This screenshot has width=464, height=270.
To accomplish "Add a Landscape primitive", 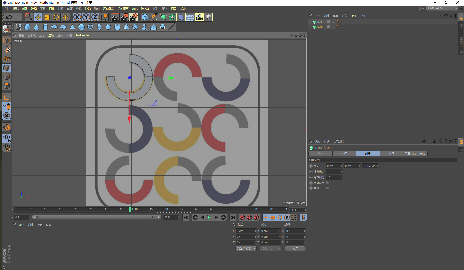I will (153, 27).
